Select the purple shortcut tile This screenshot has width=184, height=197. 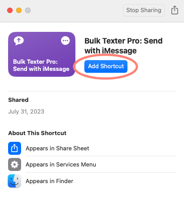click(x=42, y=54)
